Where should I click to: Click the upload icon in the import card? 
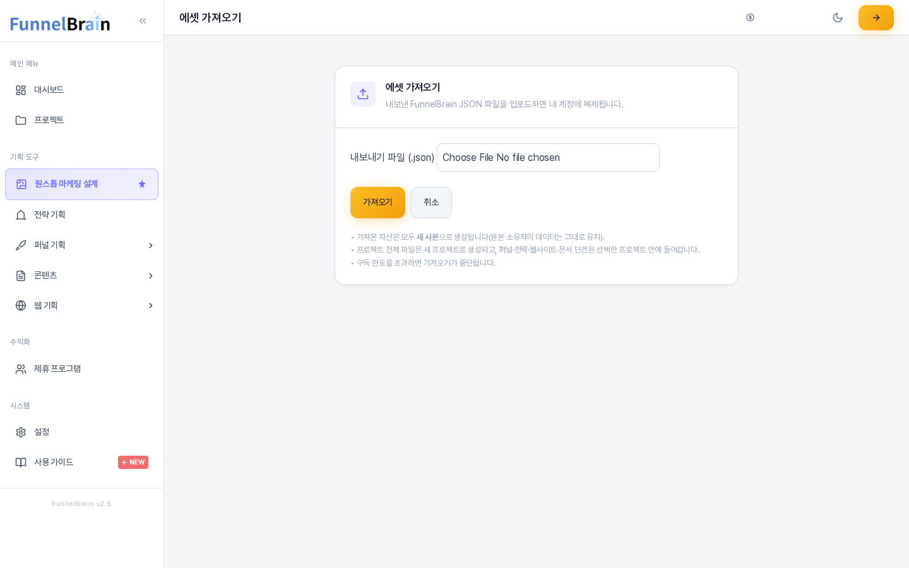(x=363, y=94)
